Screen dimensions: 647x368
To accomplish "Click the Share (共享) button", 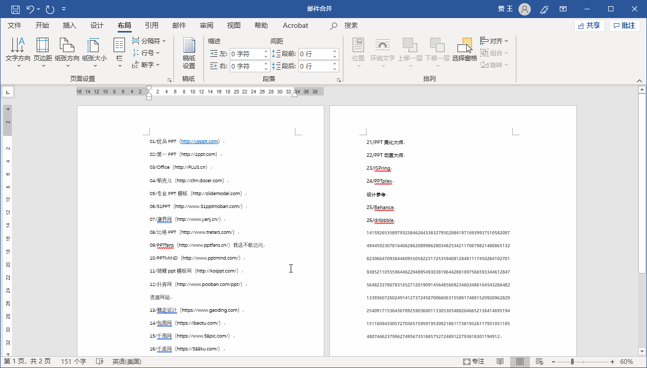I will (x=589, y=25).
